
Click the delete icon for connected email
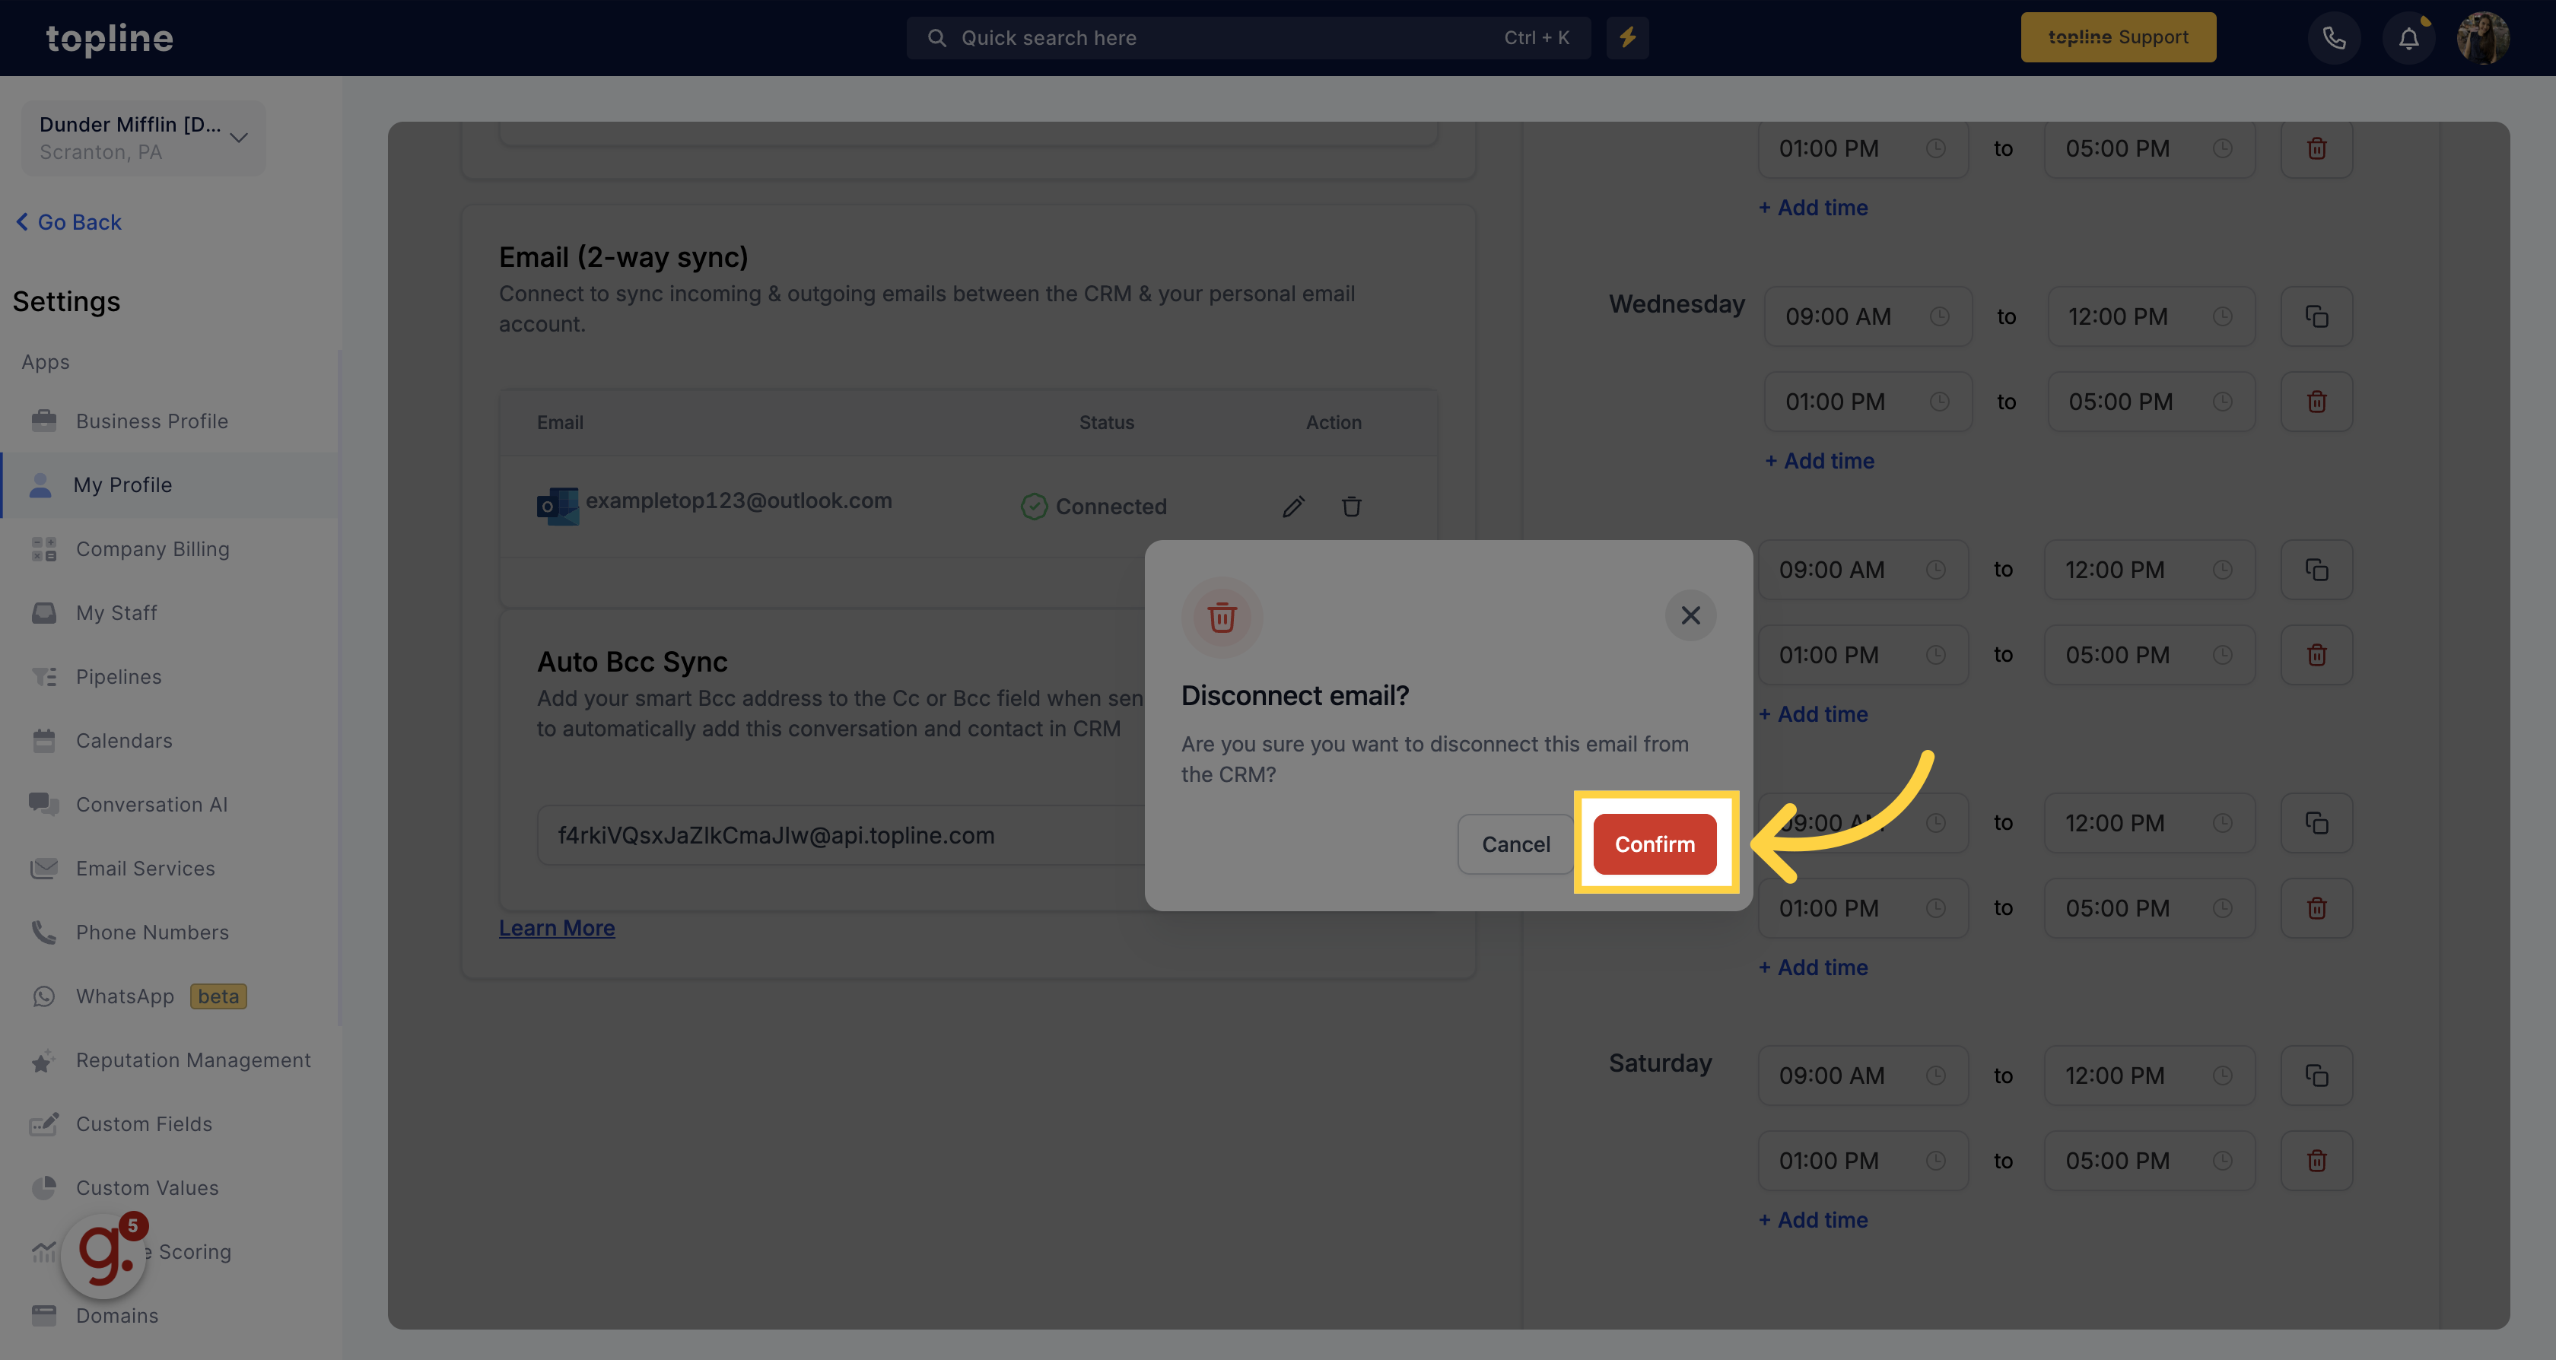[x=1351, y=507]
